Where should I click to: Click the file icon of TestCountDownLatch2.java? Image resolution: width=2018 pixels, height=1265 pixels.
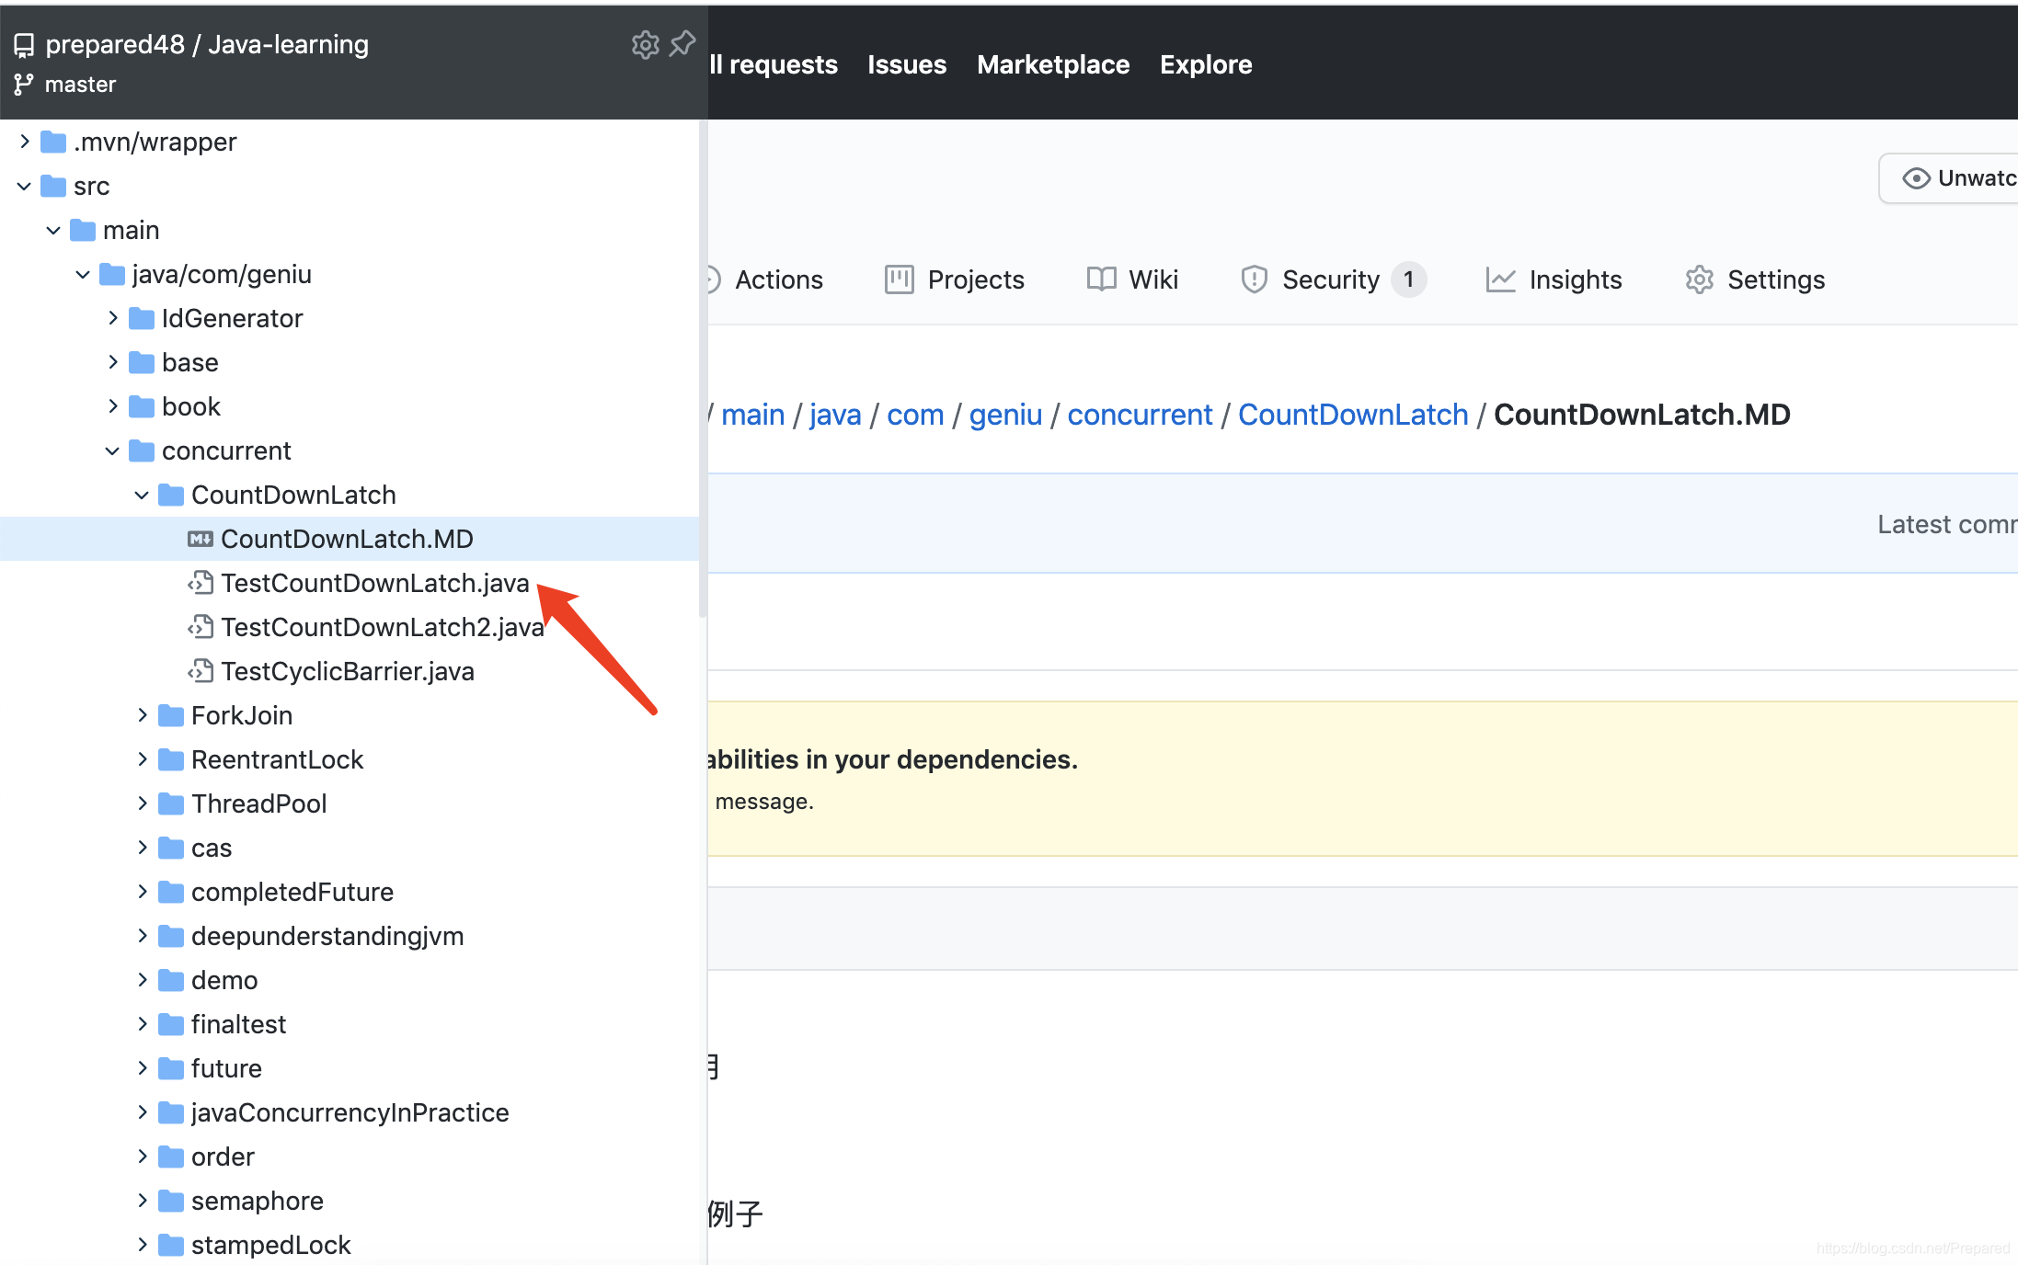click(201, 627)
